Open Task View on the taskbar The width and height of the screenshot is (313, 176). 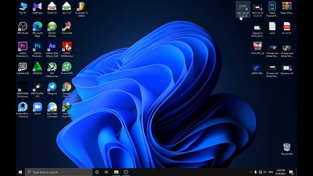coord(107,172)
